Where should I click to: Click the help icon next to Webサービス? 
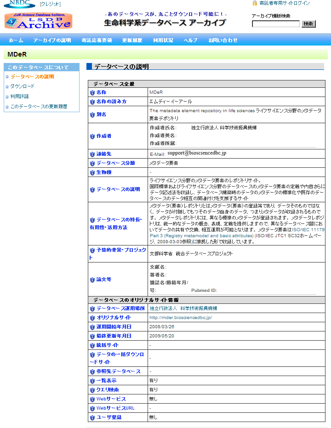(x=92, y=399)
